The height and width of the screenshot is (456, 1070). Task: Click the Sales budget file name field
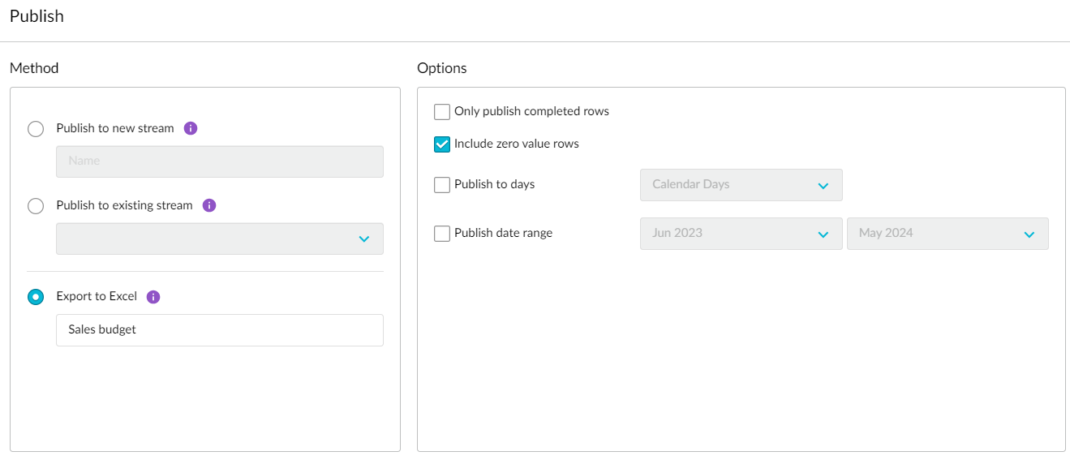point(219,330)
